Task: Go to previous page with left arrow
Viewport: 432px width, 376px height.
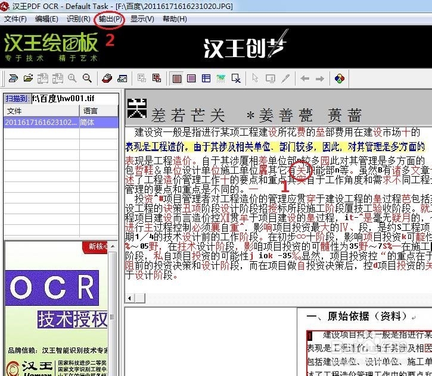Action: tap(304, 79)
